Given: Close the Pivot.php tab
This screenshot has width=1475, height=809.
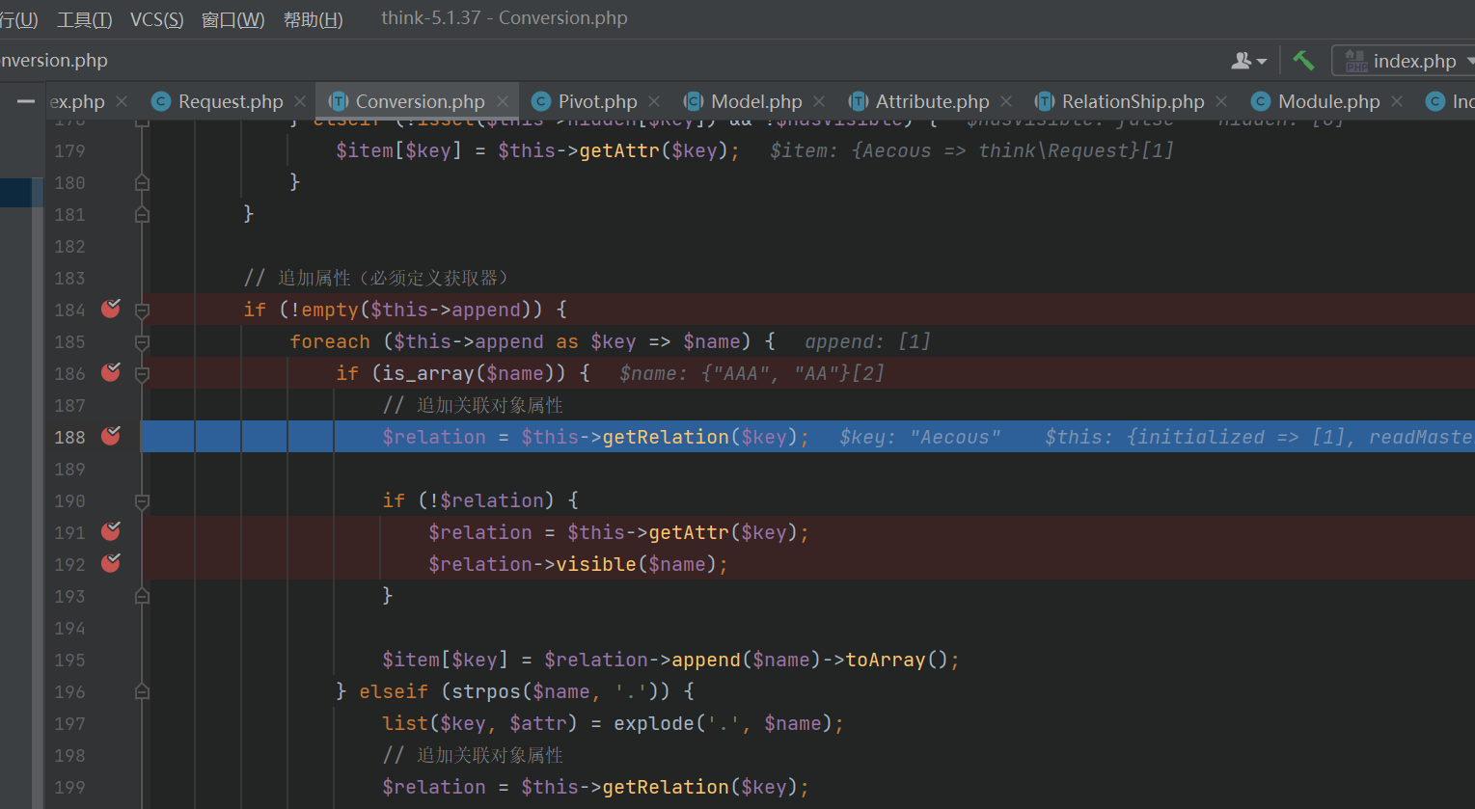Looking at the screenshot, I should 654,101.
